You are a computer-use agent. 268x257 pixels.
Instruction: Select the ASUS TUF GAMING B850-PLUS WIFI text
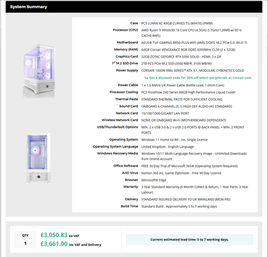click(x=194, y=43)
